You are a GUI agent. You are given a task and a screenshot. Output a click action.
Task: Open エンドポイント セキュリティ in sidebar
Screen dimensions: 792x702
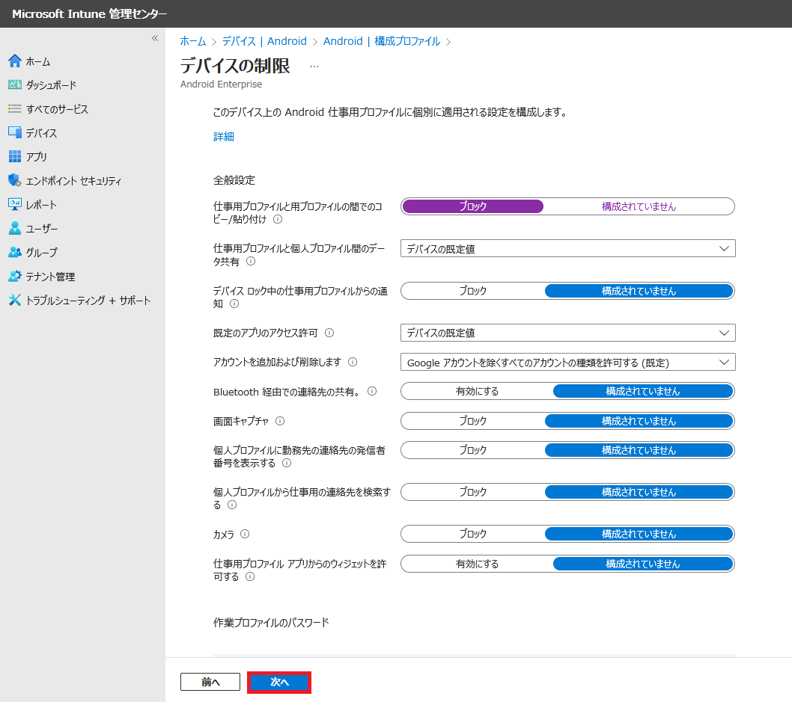pyautogui.click(x=74, y=181)
